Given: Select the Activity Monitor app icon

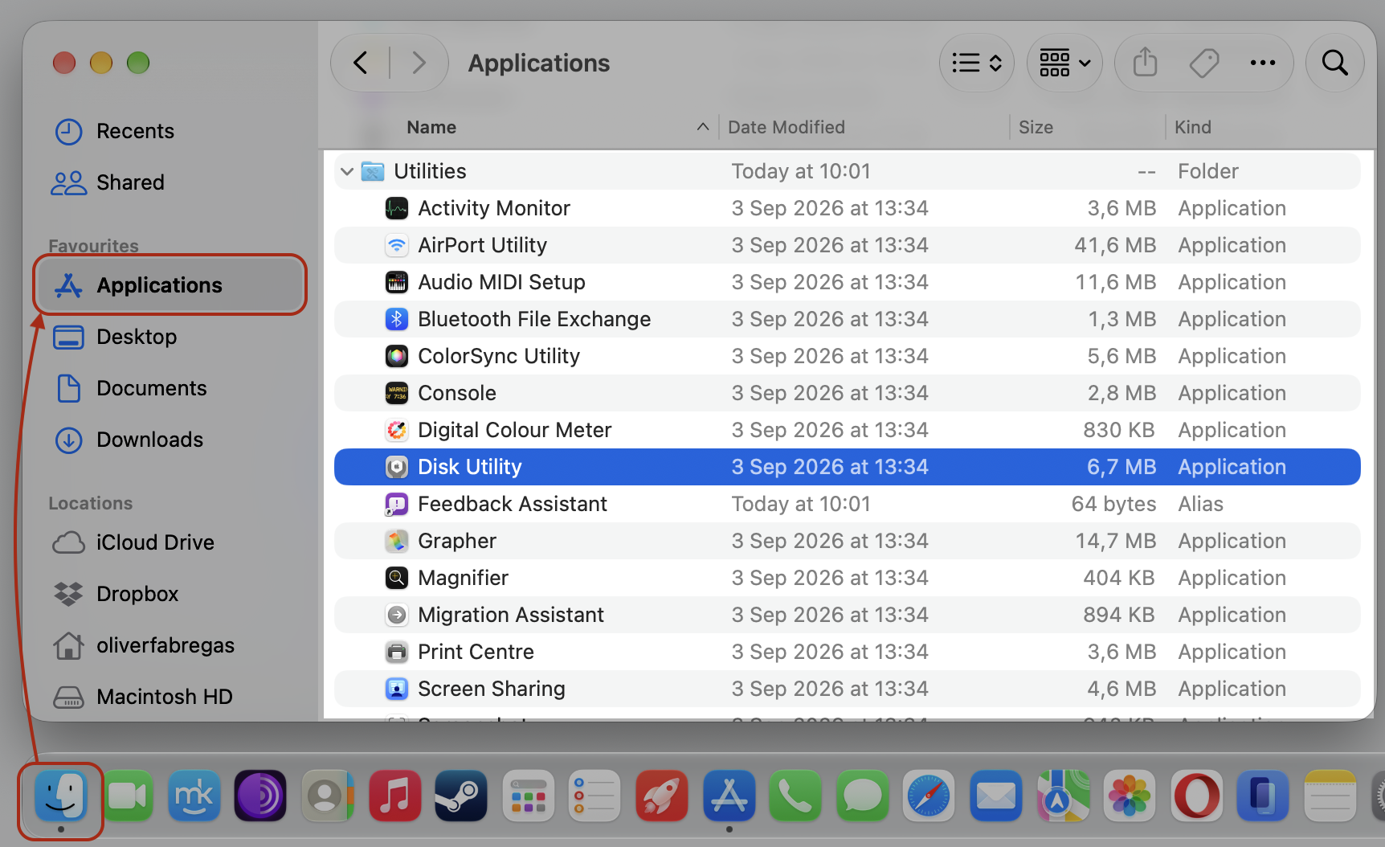Looking at the screenshot, I should (397, 208).
